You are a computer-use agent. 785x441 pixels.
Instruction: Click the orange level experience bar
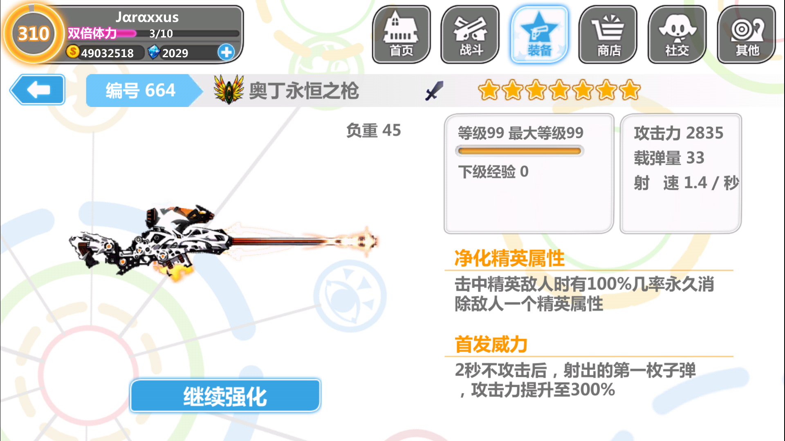pos(520,151)
